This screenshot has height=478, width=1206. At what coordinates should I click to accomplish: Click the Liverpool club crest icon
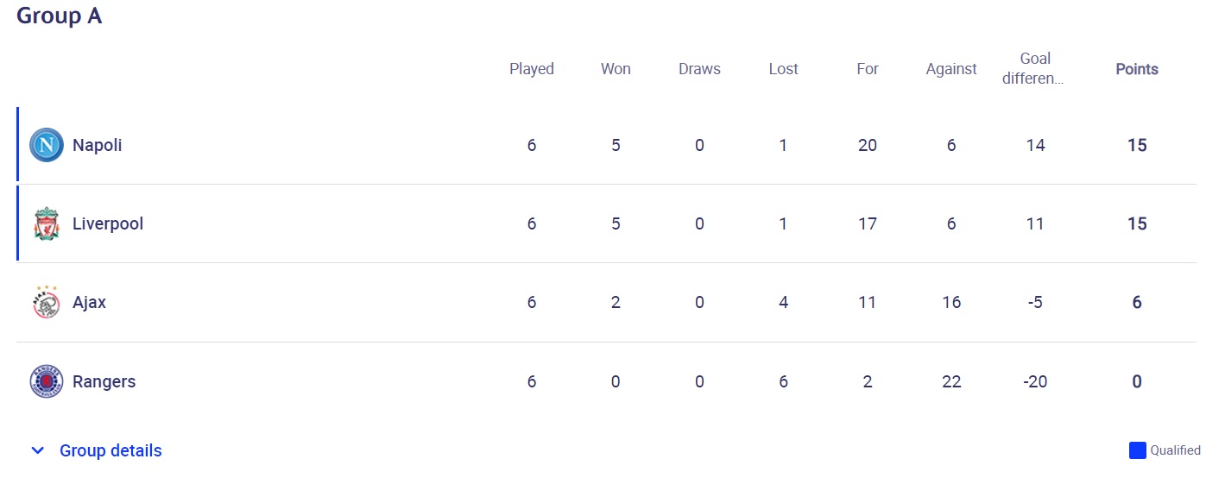pyautogui.click(x=46, y=223)
